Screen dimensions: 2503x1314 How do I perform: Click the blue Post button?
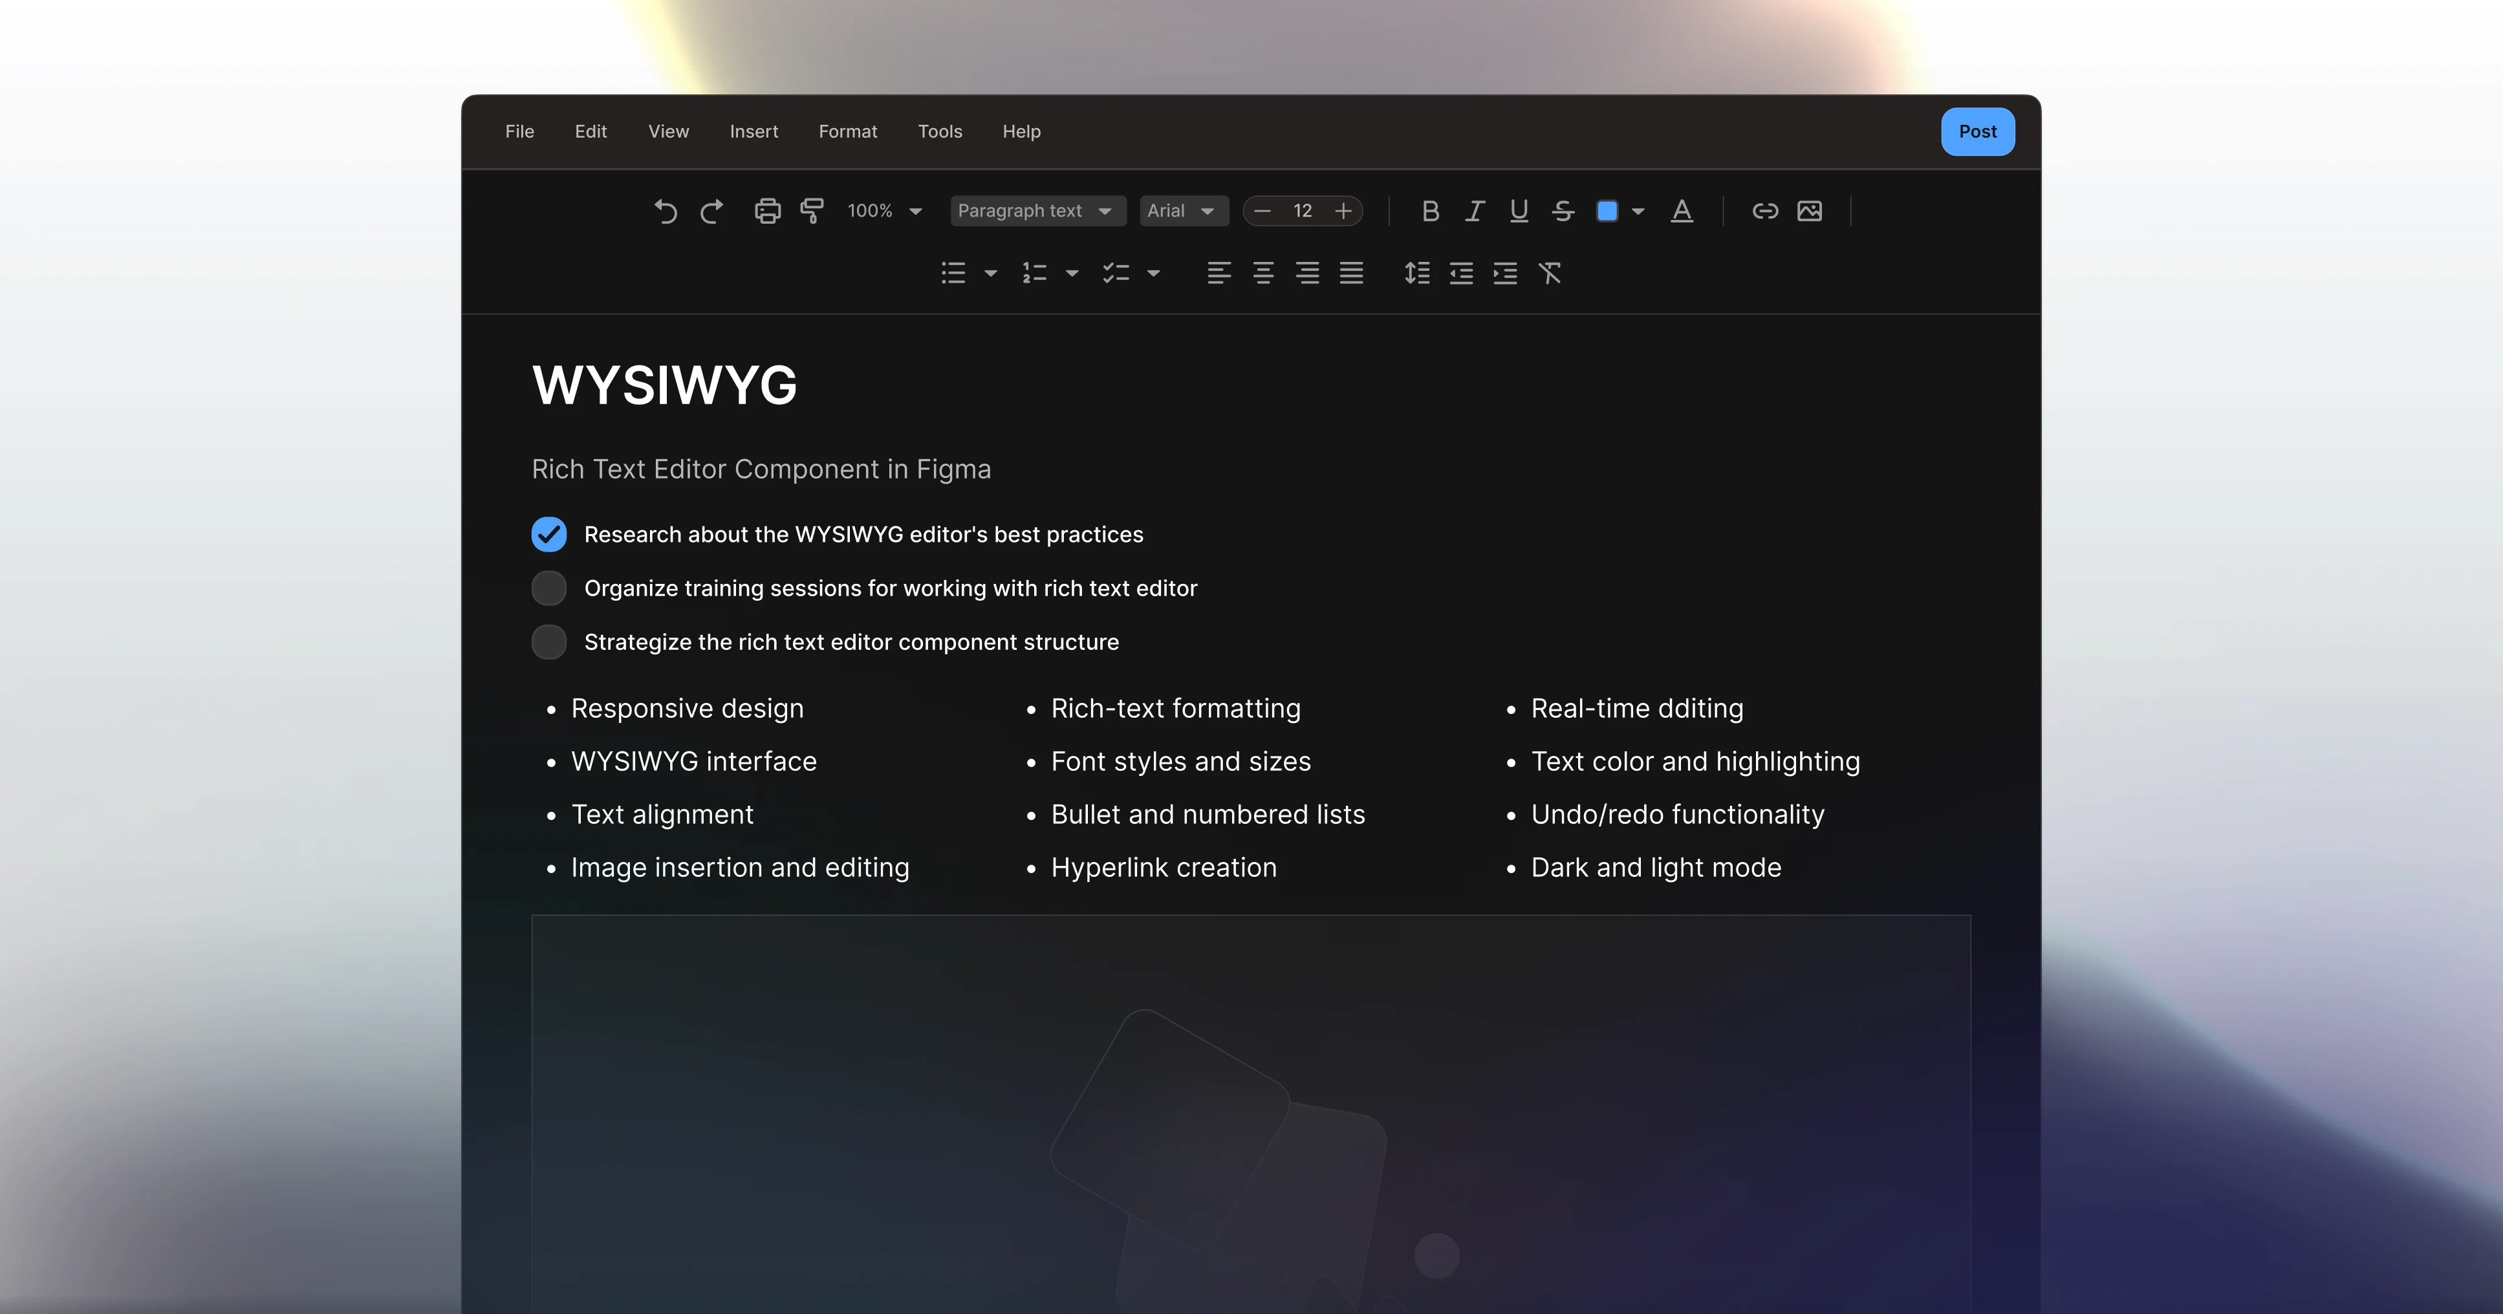pos(1977,131)
